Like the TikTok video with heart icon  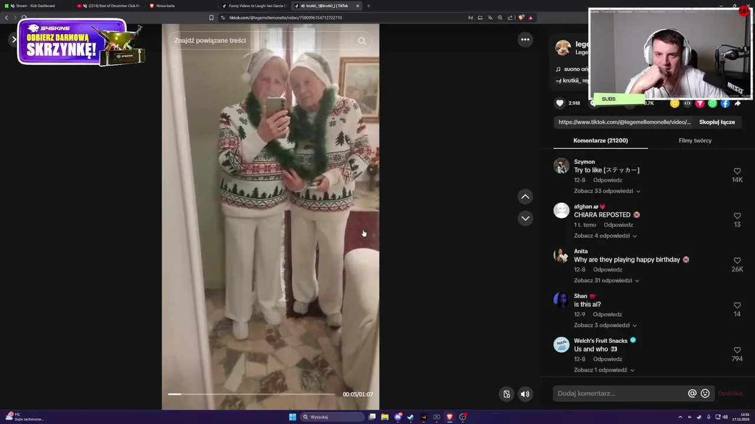tap(560, 103)
